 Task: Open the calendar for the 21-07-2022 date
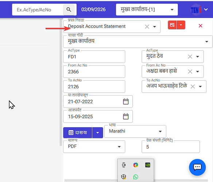(126, 102)
